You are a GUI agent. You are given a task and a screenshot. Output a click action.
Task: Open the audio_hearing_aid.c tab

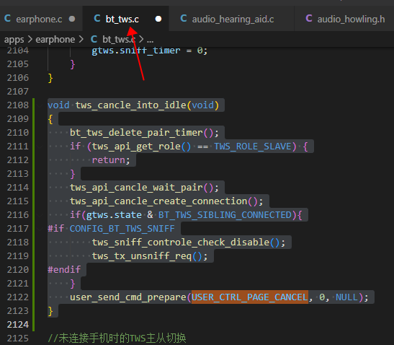pyautogui.click(x=231, y=19)
